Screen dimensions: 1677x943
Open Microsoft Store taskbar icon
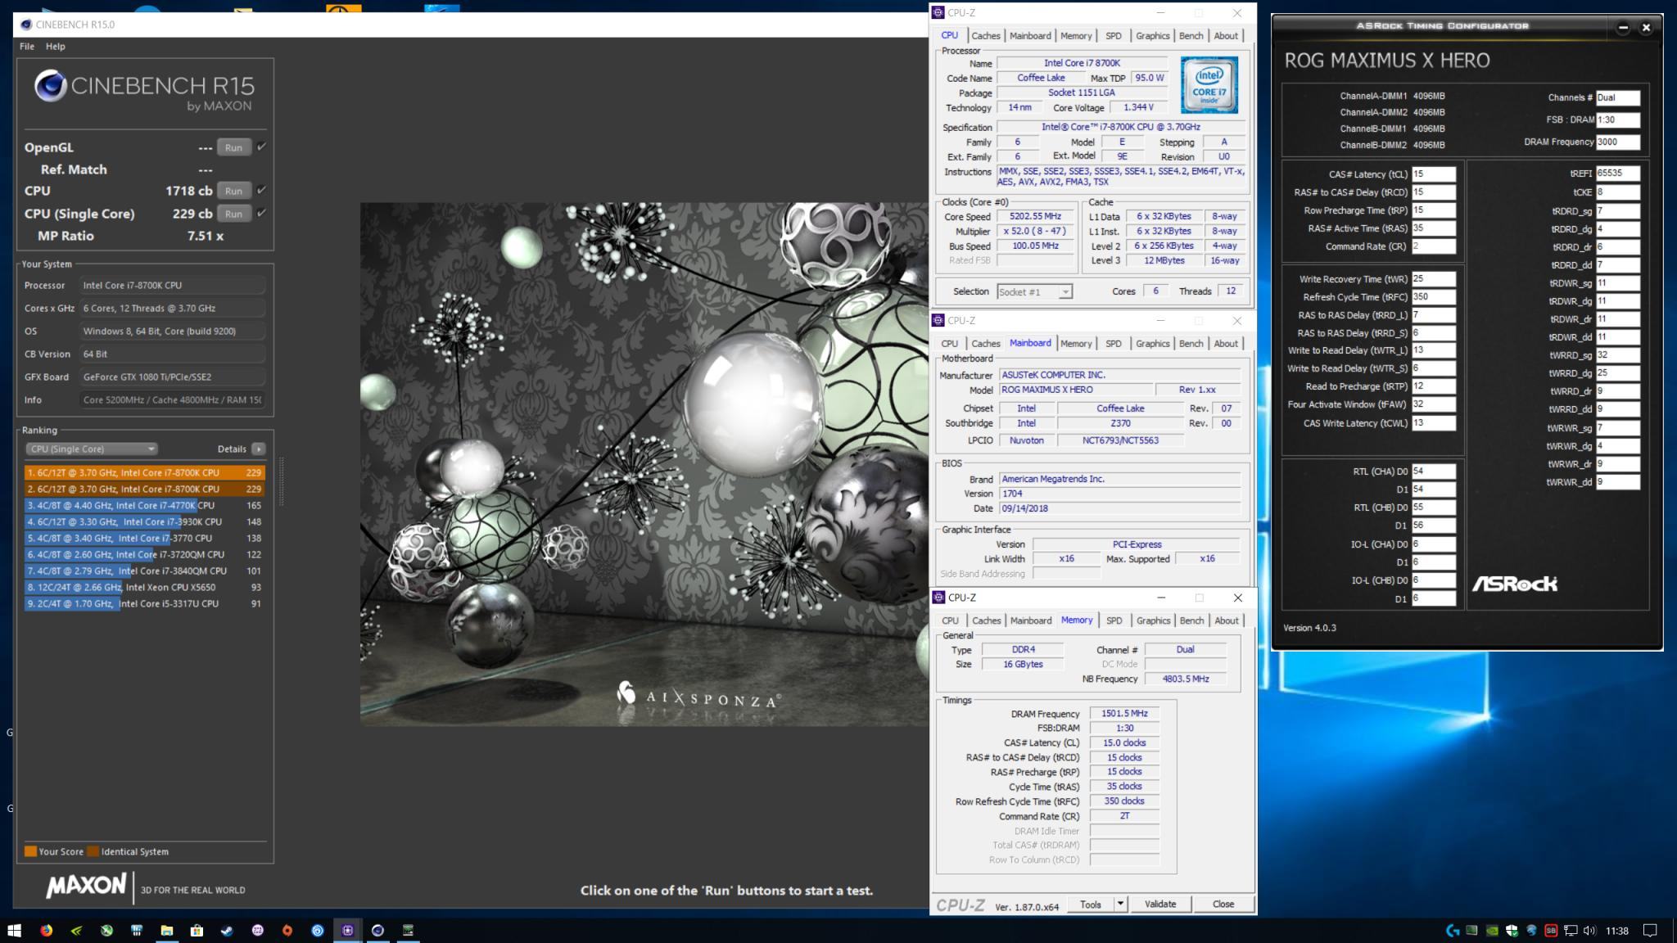tap(197, 930)
